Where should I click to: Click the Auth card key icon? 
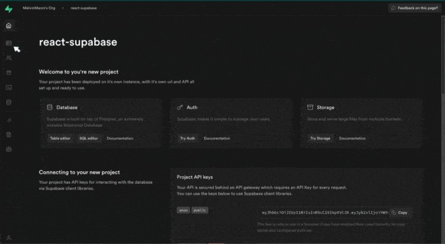tap(180, 107)
